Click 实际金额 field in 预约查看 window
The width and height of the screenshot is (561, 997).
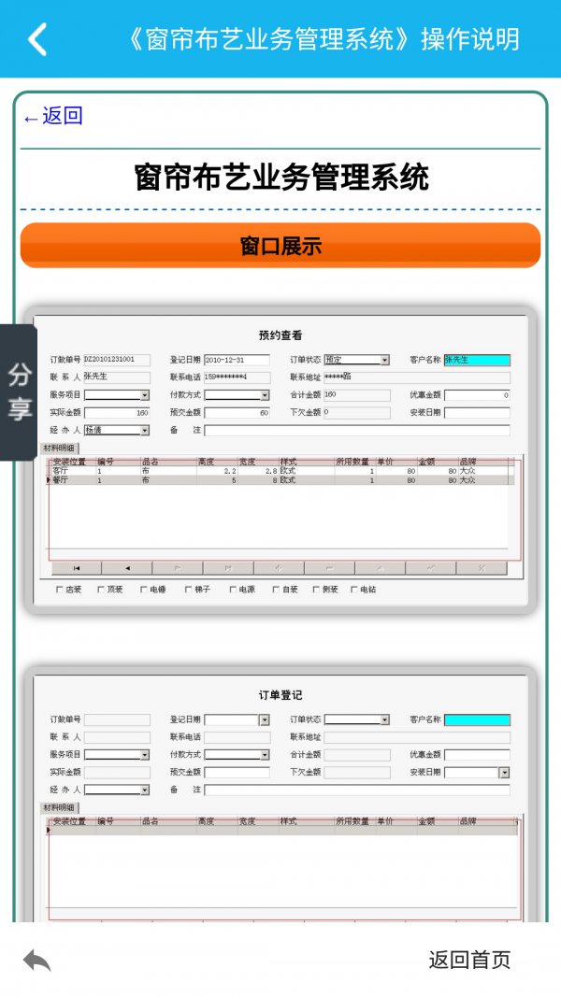pos(117,413)
